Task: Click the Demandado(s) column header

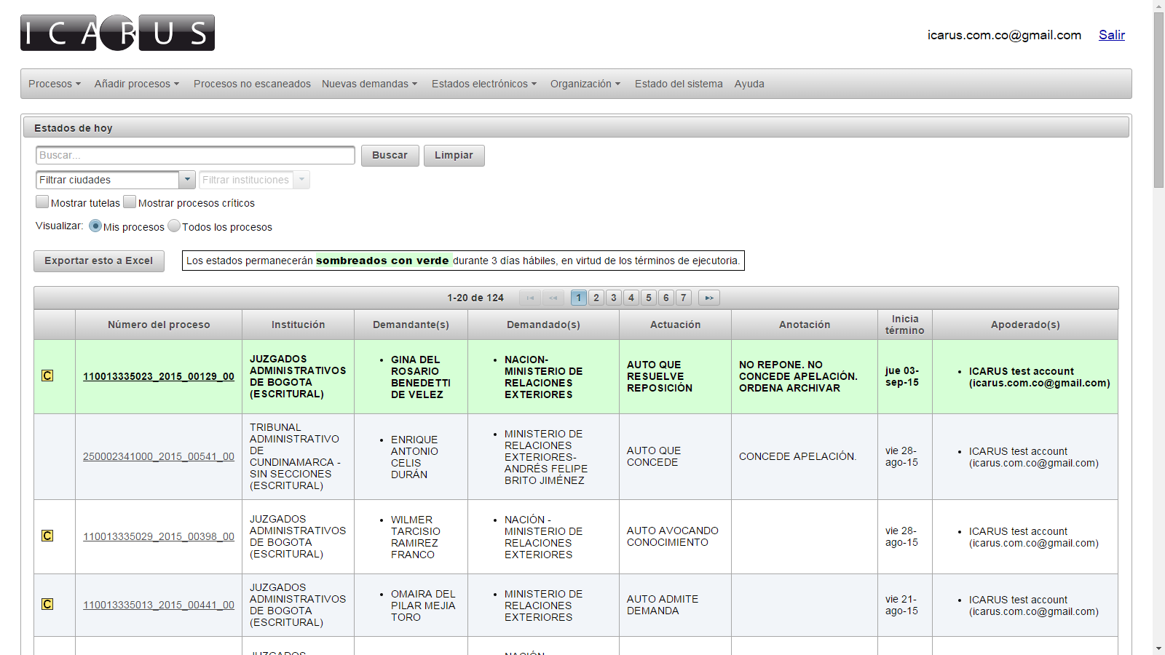Action: pos(544,325)
